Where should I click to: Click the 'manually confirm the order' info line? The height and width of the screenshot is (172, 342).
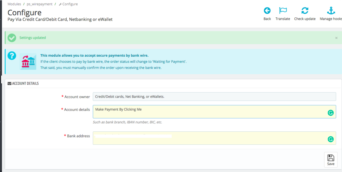point(101,68)
